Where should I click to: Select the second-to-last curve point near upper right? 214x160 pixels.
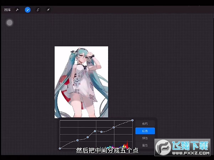pyautogui.click(x=113, y=127)
